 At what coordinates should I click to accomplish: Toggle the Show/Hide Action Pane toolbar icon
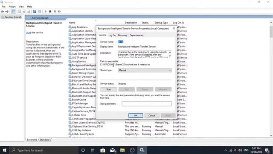click(39, 12)
